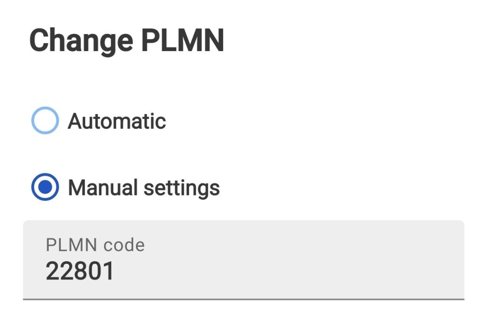The image size is (485, 322).
Task: Click the Change PLMN dialog title
Action: 127,41
